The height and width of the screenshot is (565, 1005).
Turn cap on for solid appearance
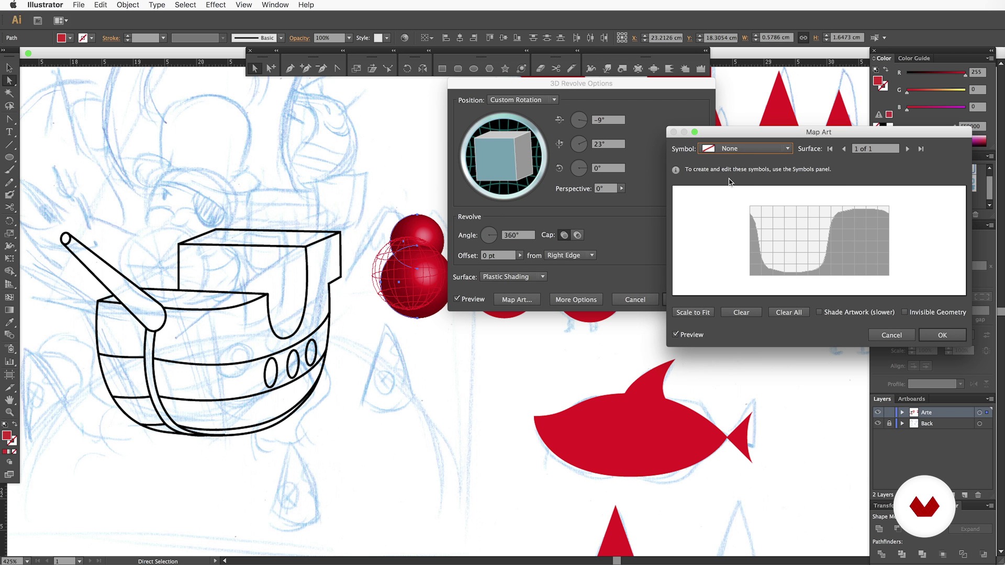(x=564, y=235)
